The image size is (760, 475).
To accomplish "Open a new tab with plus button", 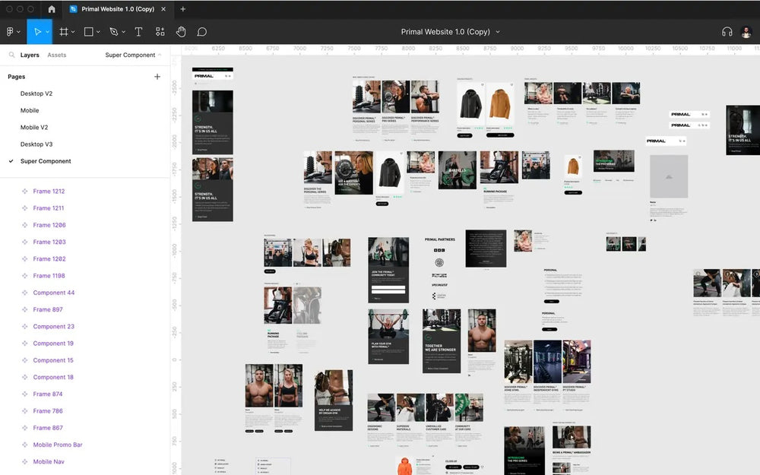I will pos(183,9).
